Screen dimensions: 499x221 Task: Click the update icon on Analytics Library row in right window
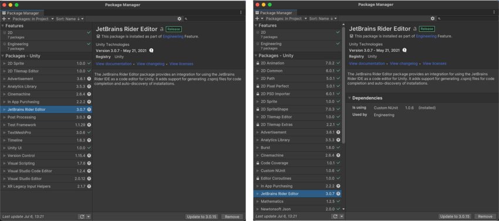338,140
